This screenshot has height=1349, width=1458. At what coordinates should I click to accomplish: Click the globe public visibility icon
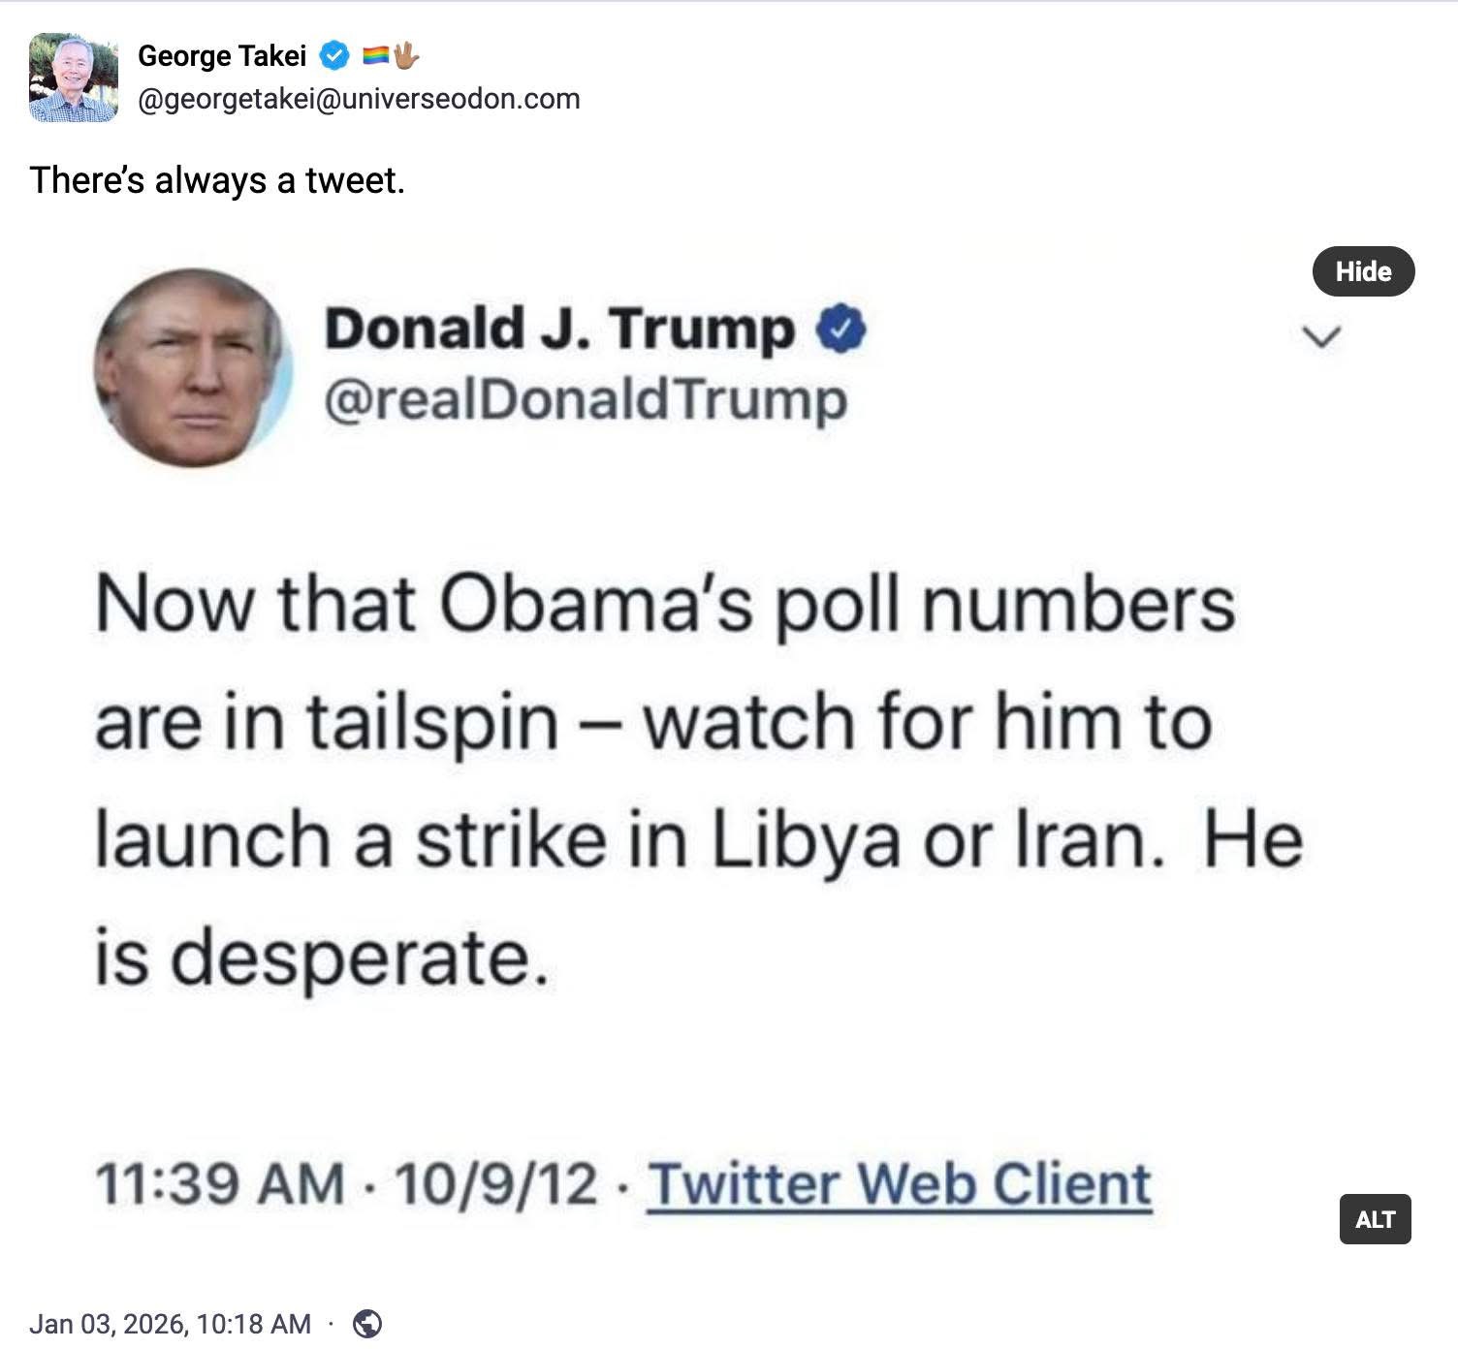tap(367, 1323)
